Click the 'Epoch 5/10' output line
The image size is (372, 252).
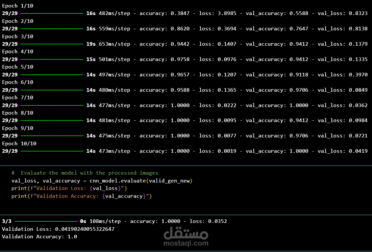tap(18, 67)
